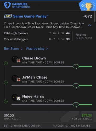
Task: Click the arrow next to Box Score
Action: coord(22,49)
